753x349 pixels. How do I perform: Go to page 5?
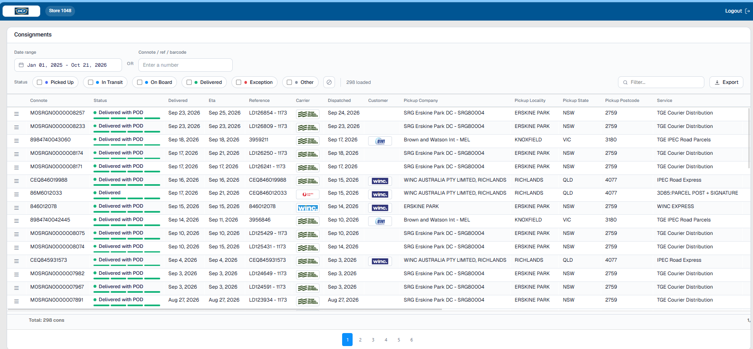tap(399, 340)
